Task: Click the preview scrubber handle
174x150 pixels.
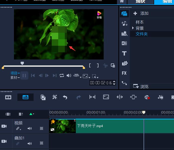Action: pos(22,63)
